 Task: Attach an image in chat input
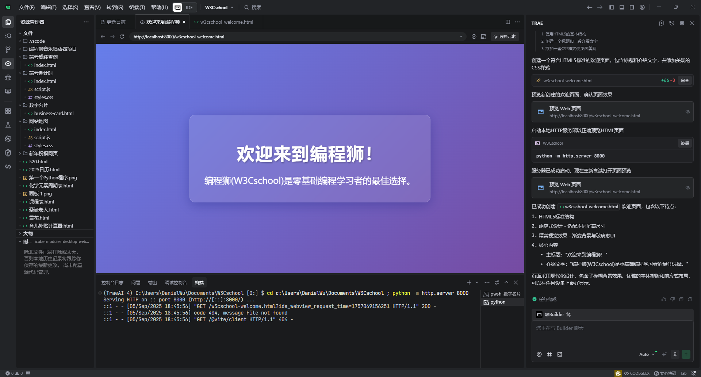click(x=560, y=354)
